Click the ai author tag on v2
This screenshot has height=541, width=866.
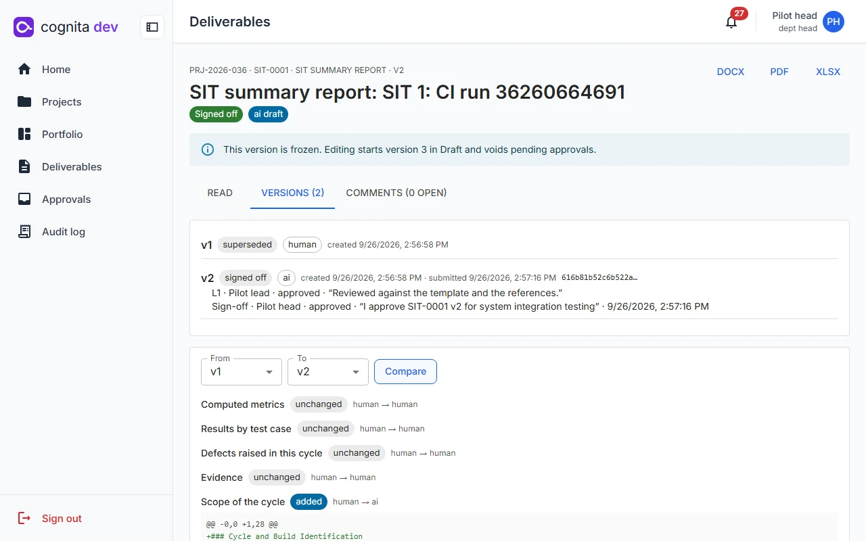coord(286,277)
